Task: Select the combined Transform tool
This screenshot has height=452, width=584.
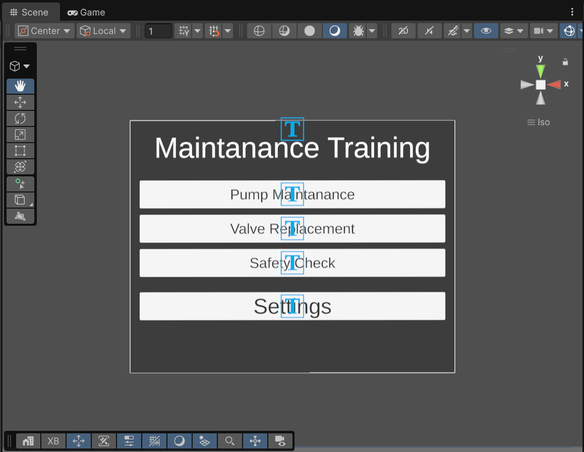Action: [20, 166]
